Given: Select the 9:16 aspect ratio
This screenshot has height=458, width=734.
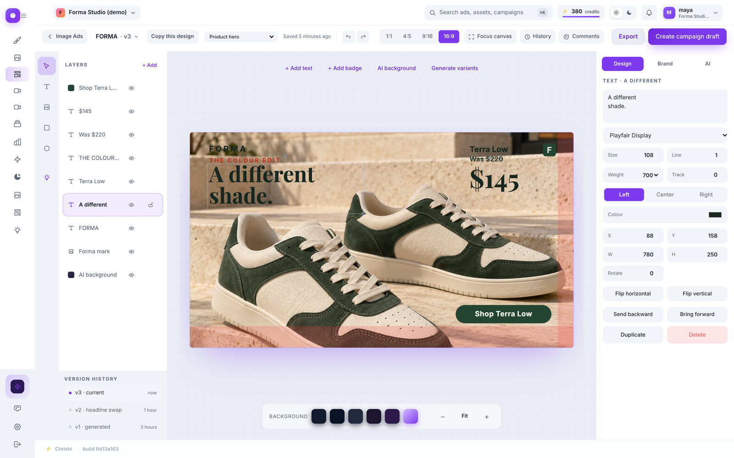Looking at the screenshot, I should 427,36.
